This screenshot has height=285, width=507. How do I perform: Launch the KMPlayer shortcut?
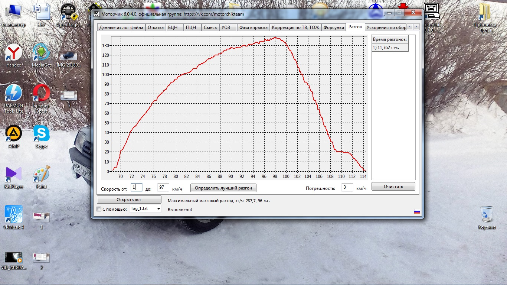click(x=14, y=177)
